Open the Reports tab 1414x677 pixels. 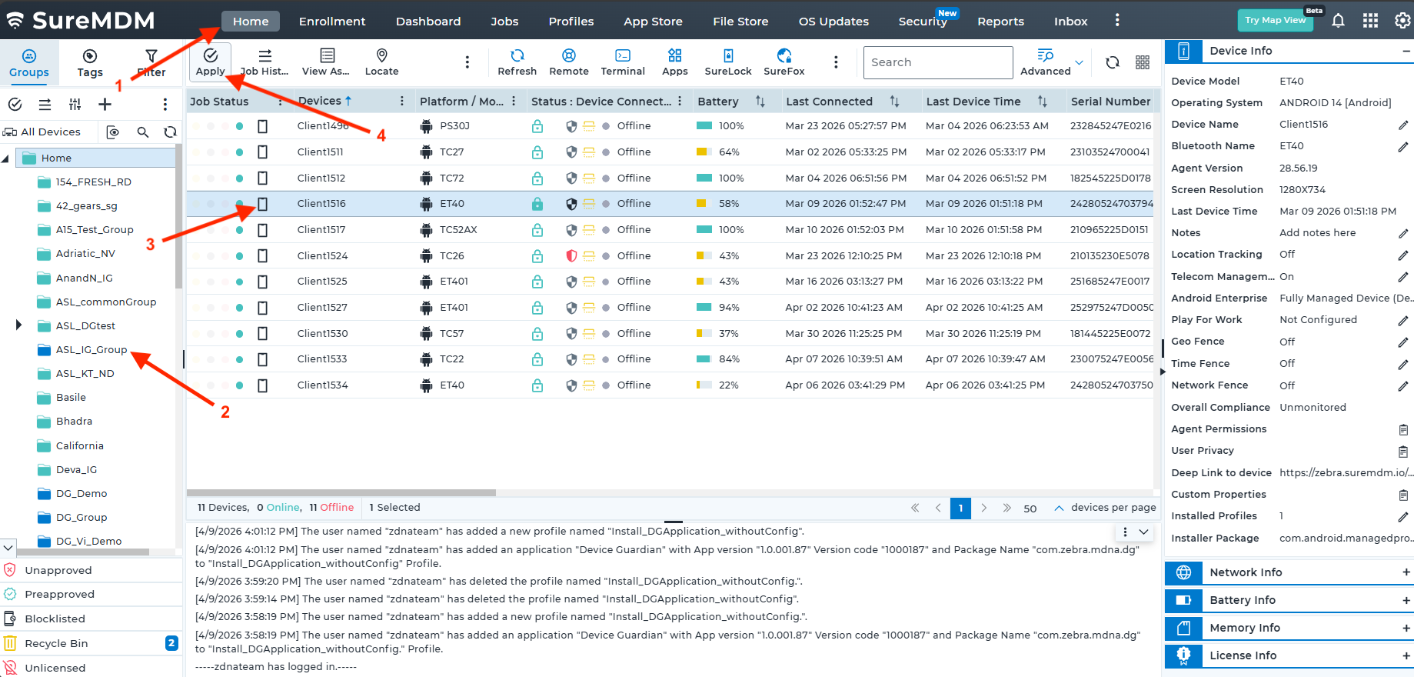click(1000, 22)
